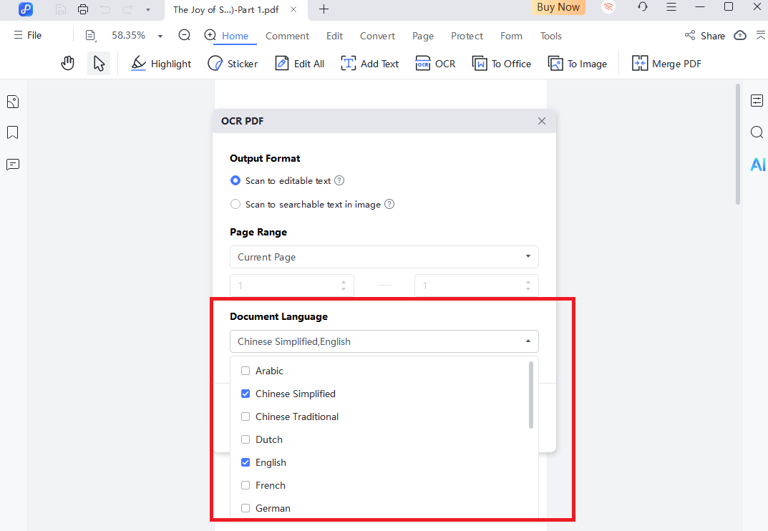The image size is (768, 531).
Task: Click the language list scrollbar
Action: (530, 394)
